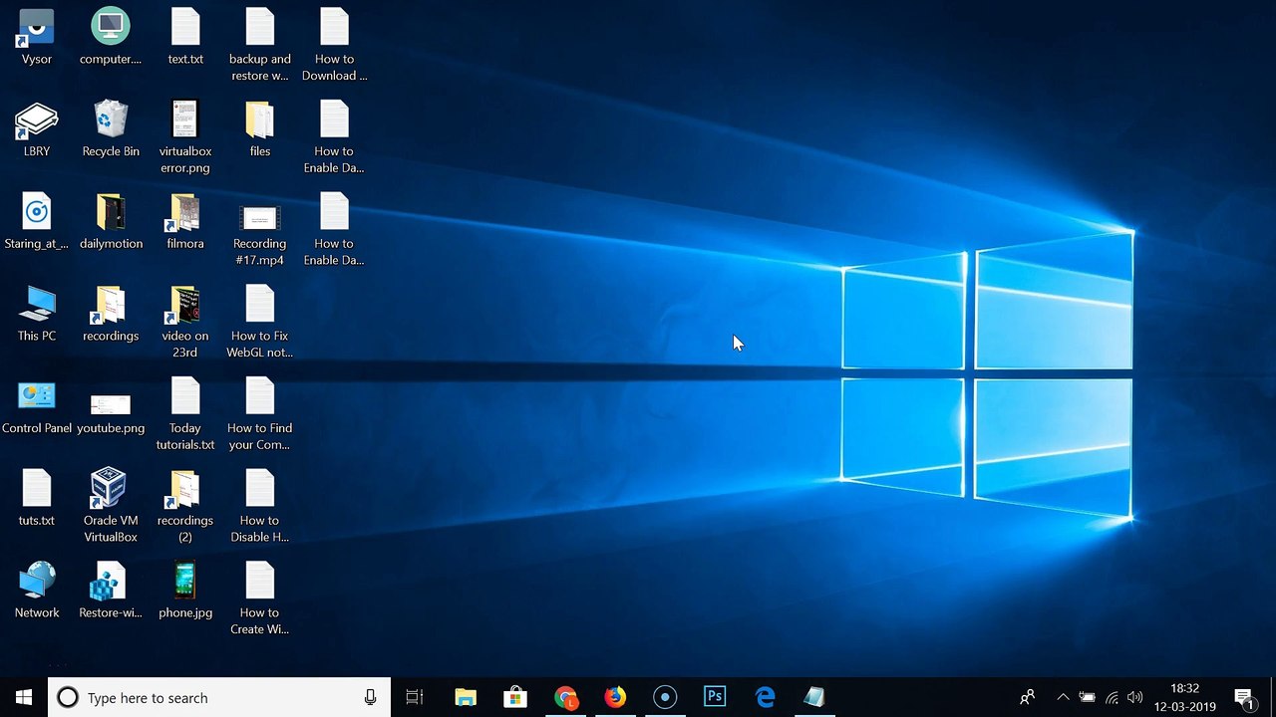Select the Control Panel icon
Screen dimensions: 1276x717
pos(37,405)
